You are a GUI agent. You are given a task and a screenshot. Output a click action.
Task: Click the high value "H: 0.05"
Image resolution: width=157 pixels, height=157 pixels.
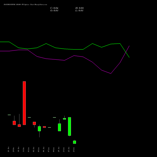click(x=79, y=8)
